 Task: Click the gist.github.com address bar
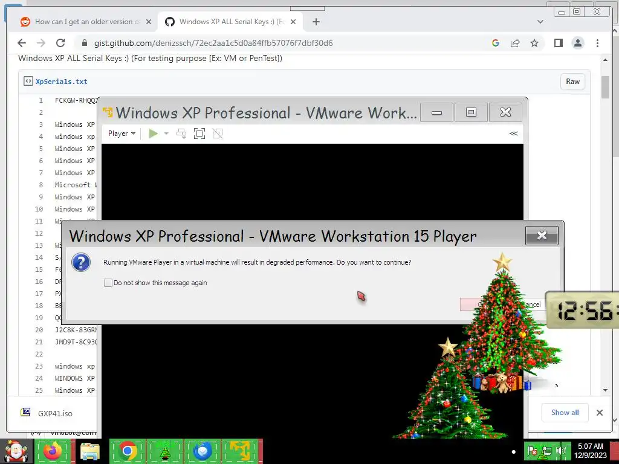tap(213, 43)
